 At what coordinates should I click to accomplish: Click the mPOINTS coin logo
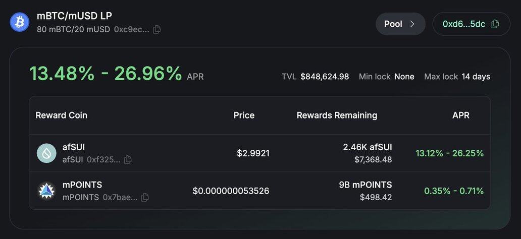point(46,191)
